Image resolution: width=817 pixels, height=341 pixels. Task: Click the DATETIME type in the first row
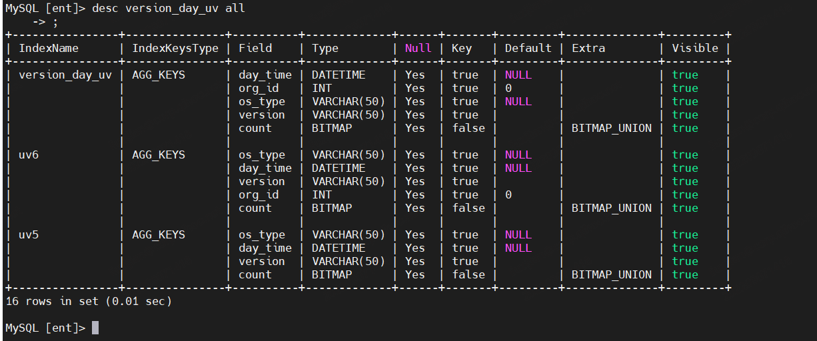point(339,75)
